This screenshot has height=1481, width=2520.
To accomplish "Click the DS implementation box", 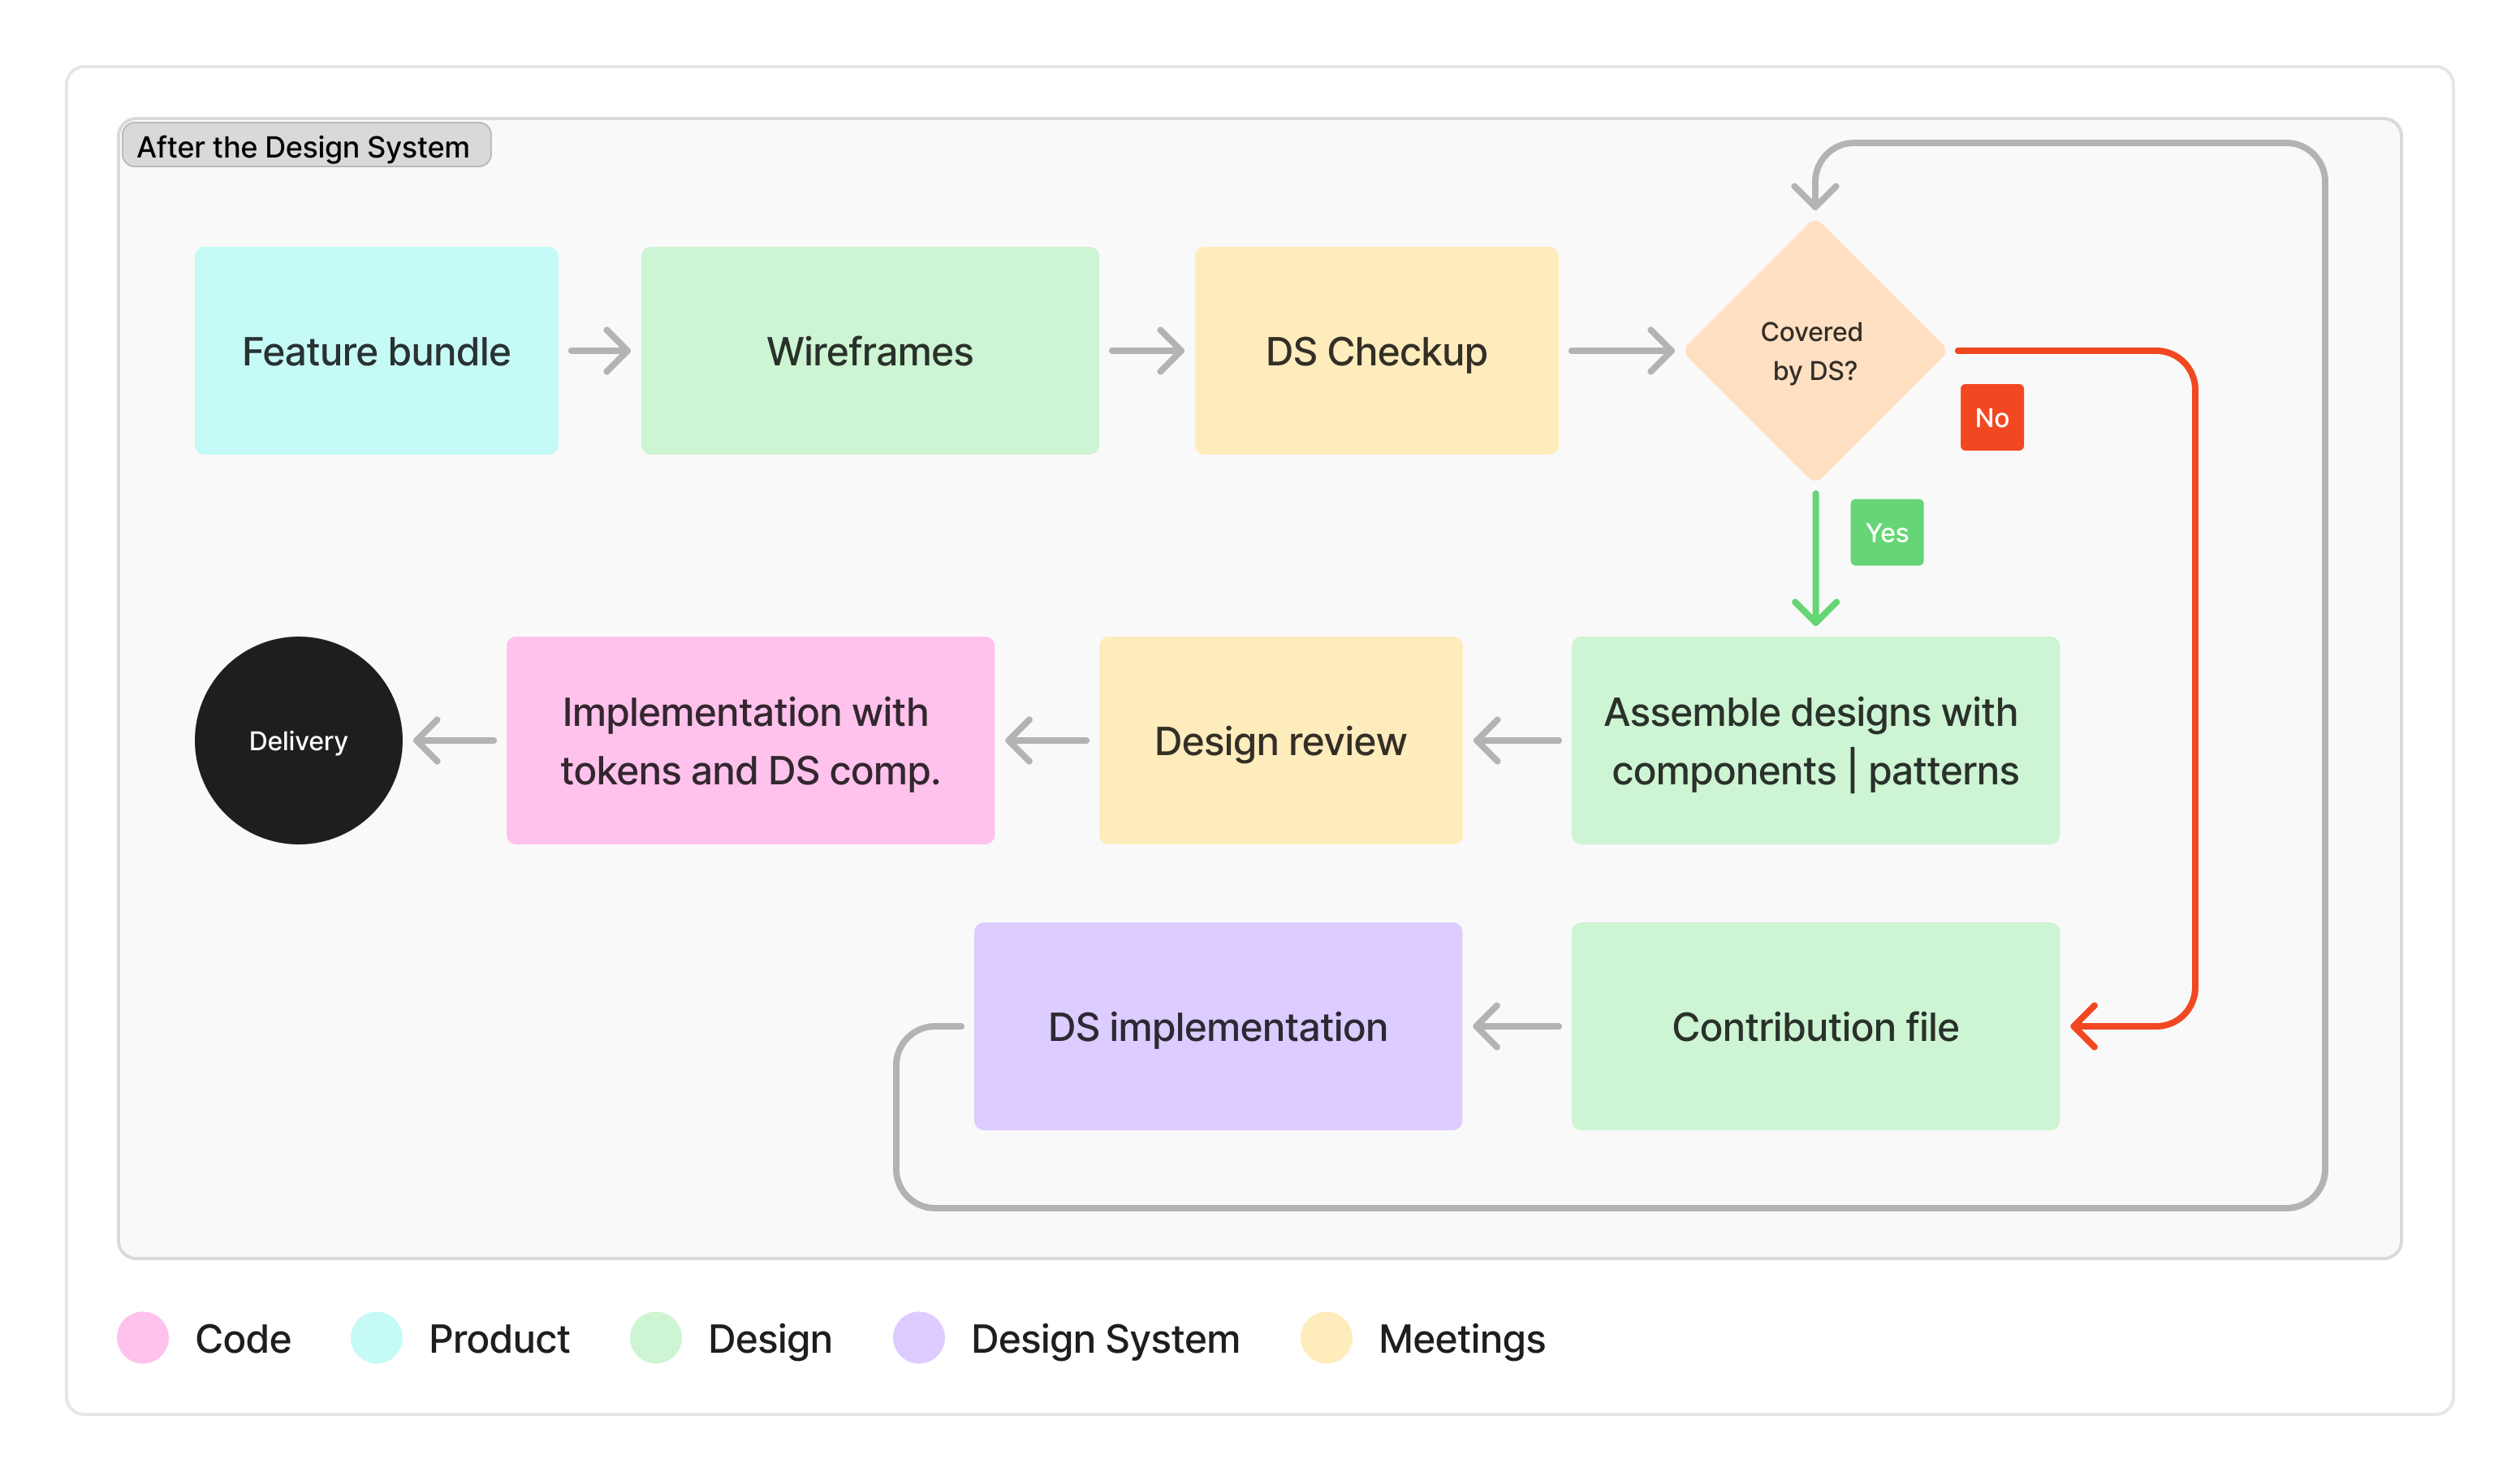I will pos(1217,1026).
